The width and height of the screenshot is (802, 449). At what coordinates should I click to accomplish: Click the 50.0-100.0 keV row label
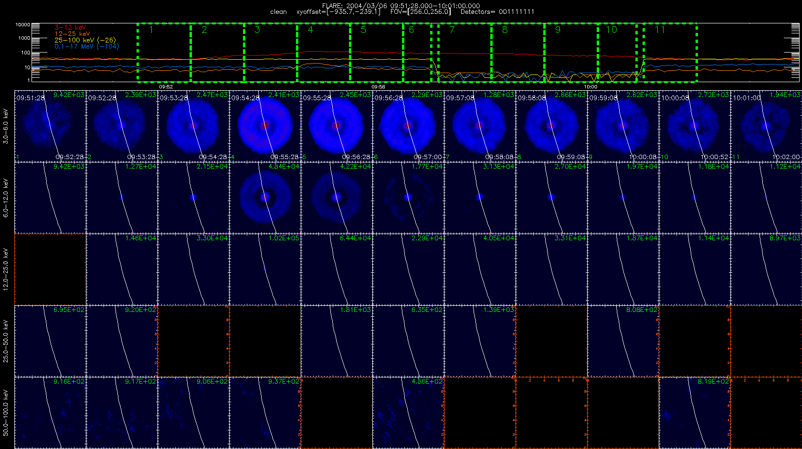[6, 413]
